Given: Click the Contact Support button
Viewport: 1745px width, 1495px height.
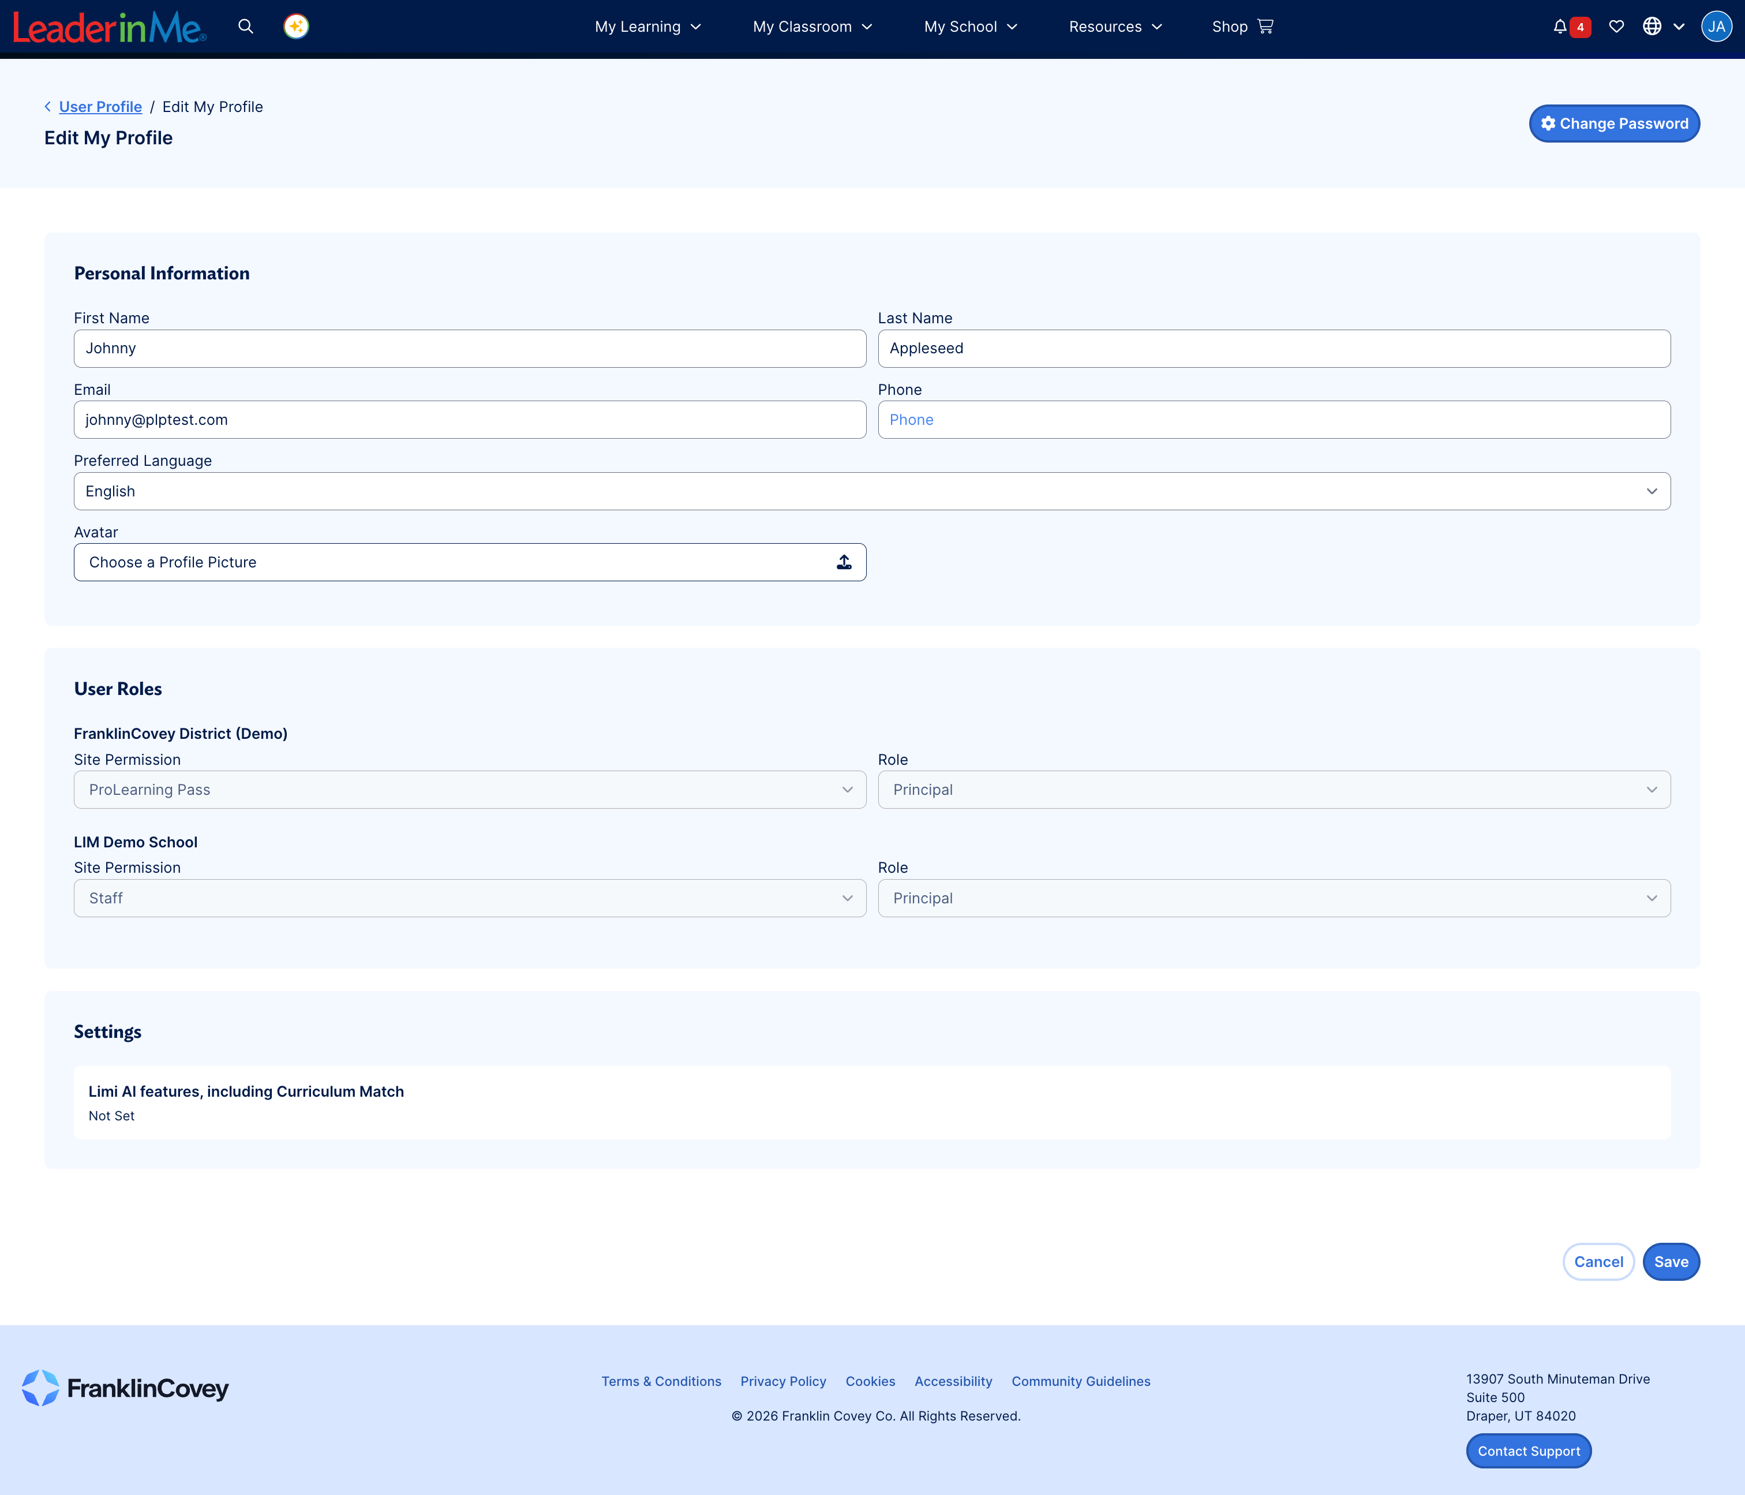Looking at the screenshot, I should click(1529, 1451).
